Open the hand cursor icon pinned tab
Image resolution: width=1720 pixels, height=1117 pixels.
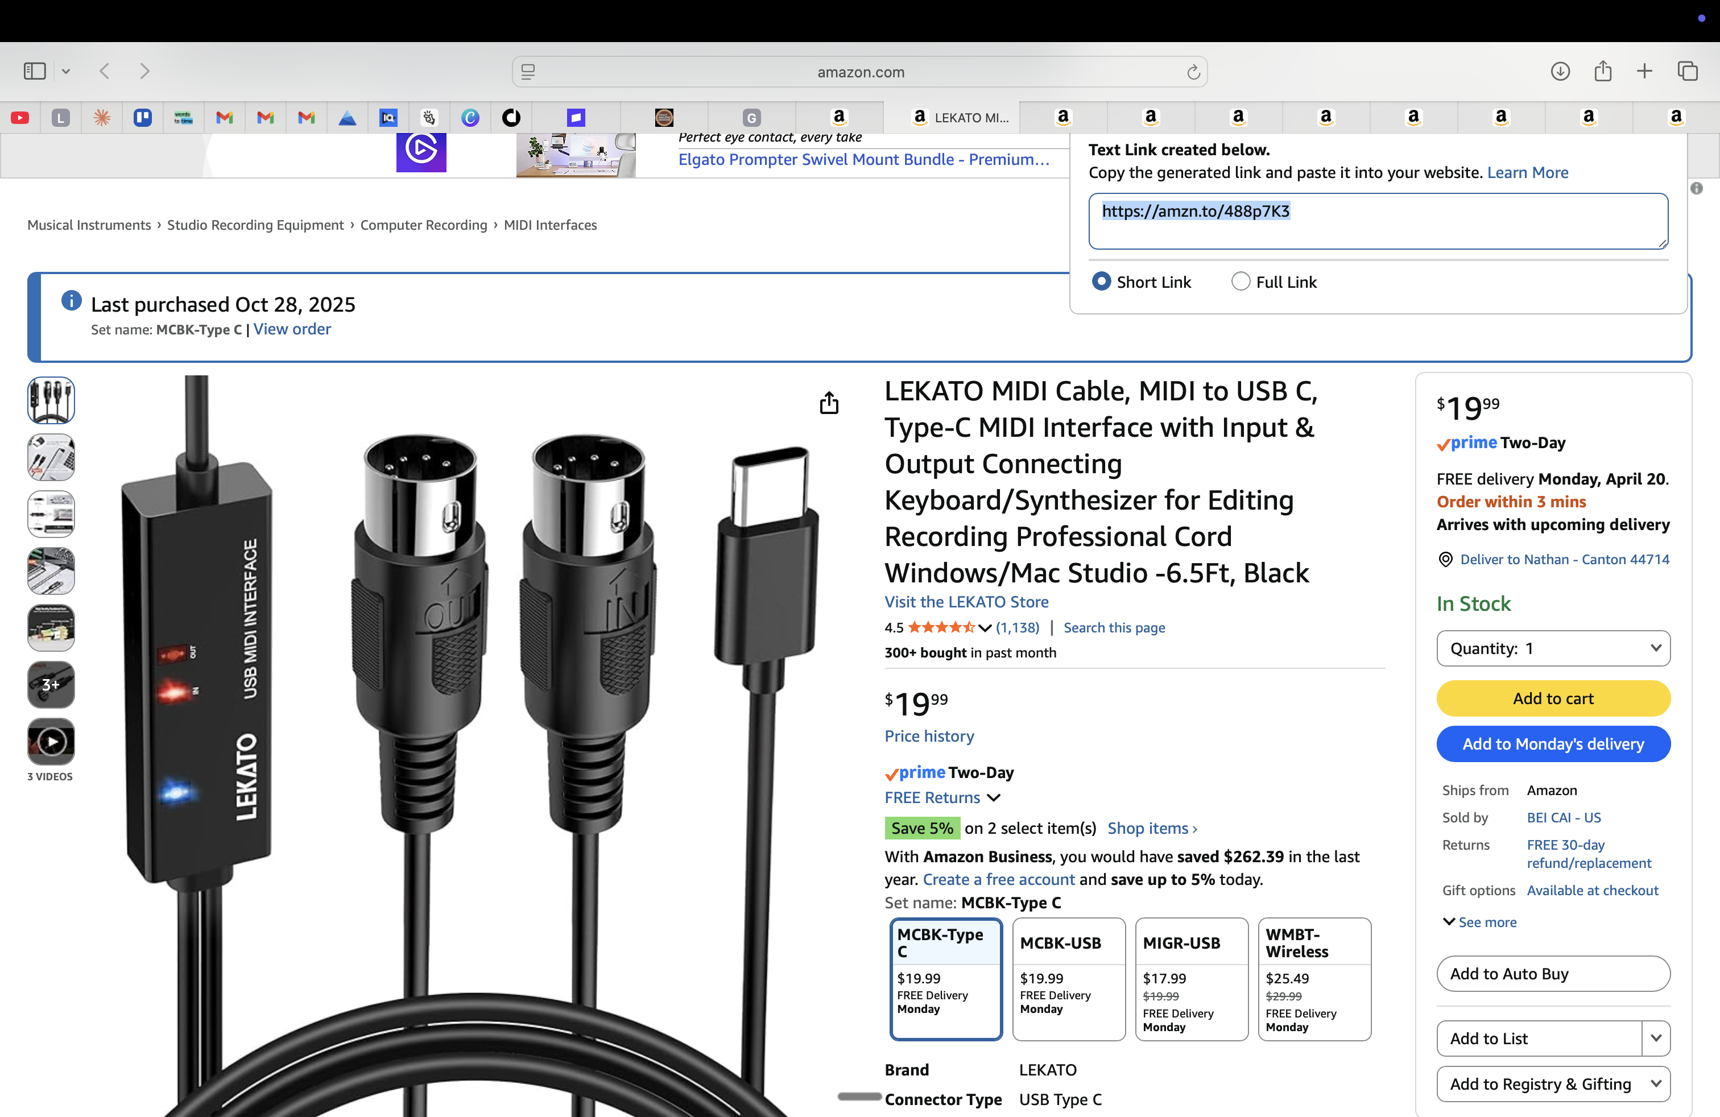(429, 117)
